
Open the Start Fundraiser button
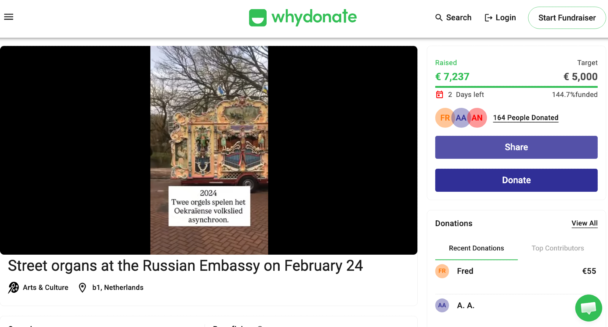pyautogui.click(x=567, y=18)
